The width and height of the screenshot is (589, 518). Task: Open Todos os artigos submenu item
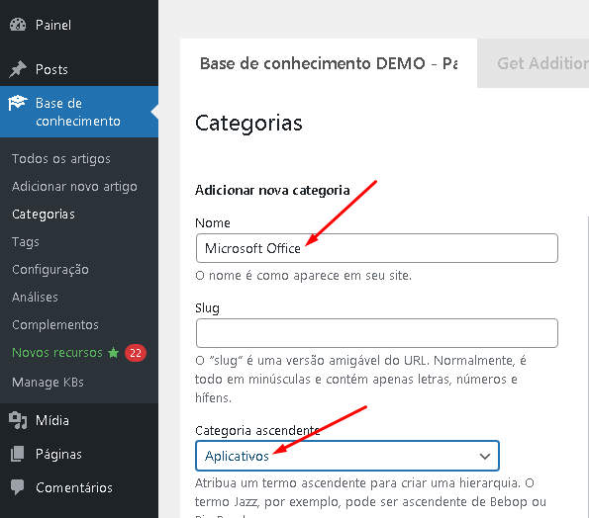pos(61,159)
